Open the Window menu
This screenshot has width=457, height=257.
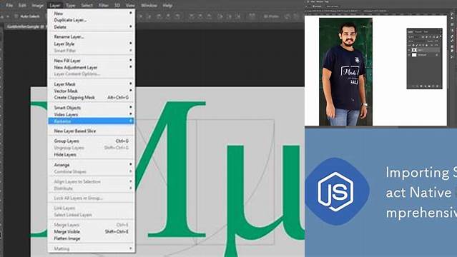pos(149,5)
